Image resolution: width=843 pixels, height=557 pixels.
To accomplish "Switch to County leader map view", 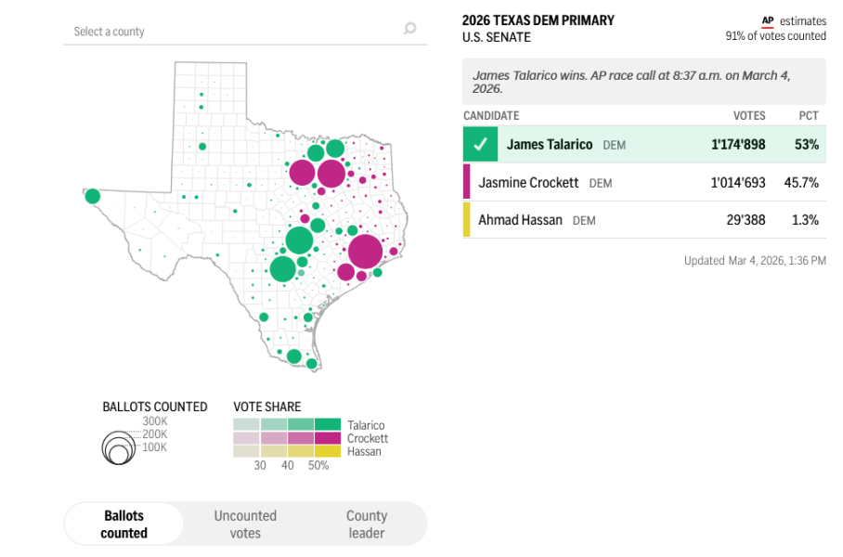I will [367, 525].
